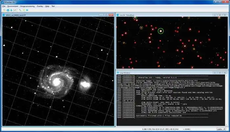Click the 'Astrometry finished' log line
The height and width of the screenshot is (132, 230).
point(159,116)
